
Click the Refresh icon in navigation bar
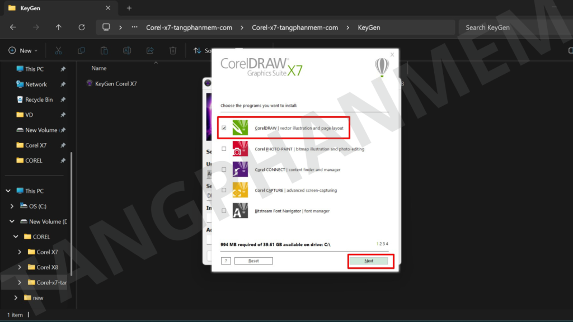coord(82,27)
